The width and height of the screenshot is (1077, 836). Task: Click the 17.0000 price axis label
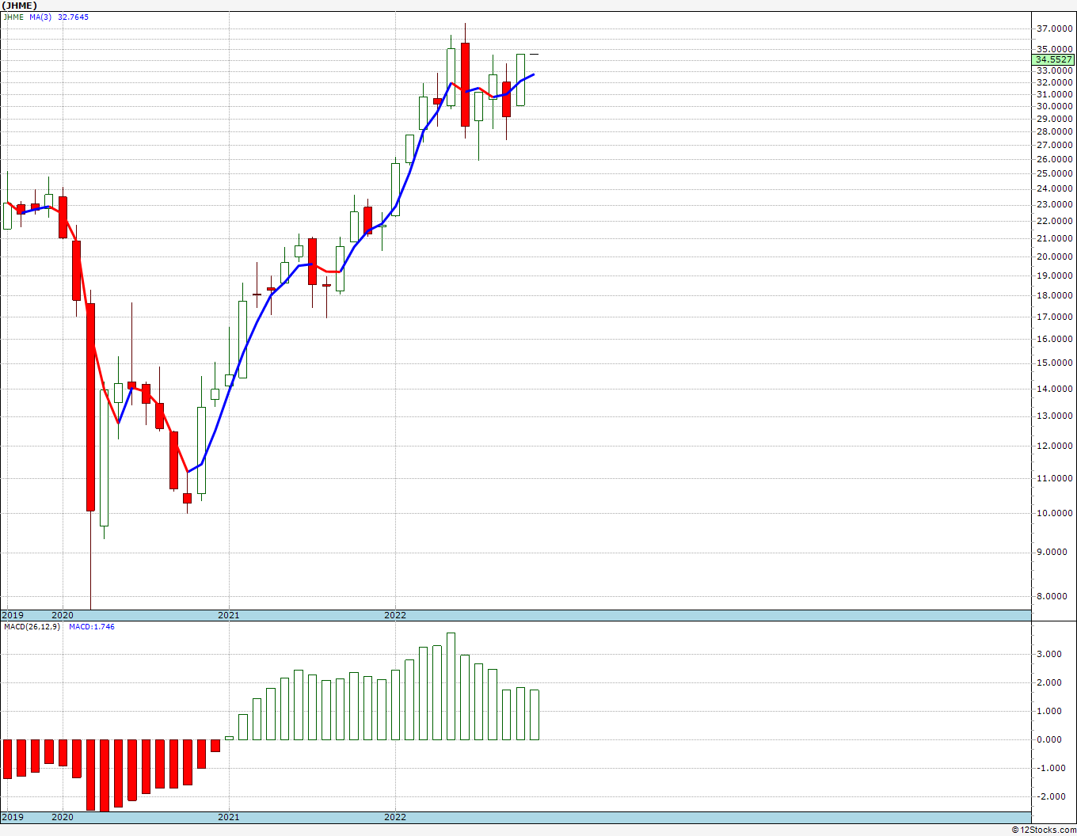(x=1056, y=317)
